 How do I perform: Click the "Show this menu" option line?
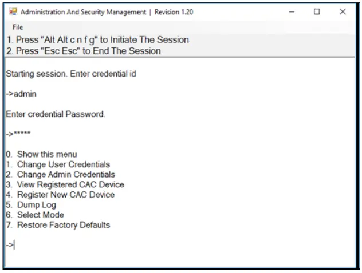46,154
